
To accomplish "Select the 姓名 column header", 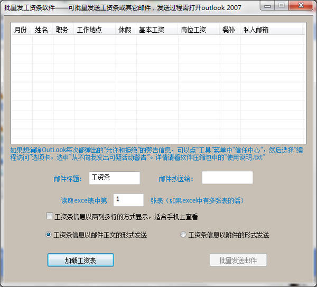I will click(x=42, y=30).
